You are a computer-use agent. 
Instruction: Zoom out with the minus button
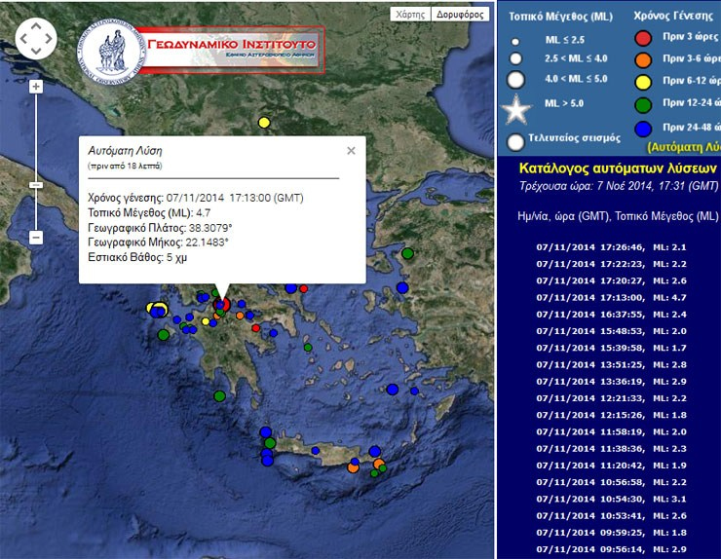36,238
